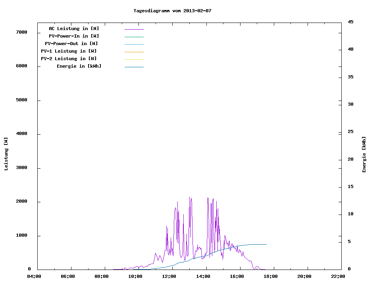The image size is (381, 285).
Task: Click the 7000 tick label on power axis
Action: pos(21,32)
